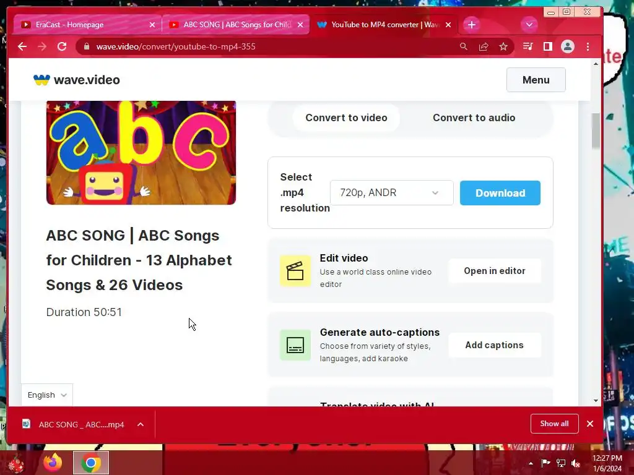Reload the wave.video page
Image resolution: width=634 pixels, height=475 pixels.
(62, 46)
